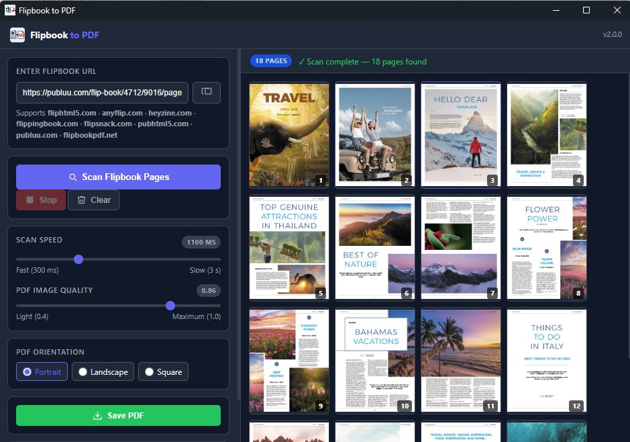The image size is (630, 442).
Task: Click the Scan Speed slider handle
Action: coord(78,259)
